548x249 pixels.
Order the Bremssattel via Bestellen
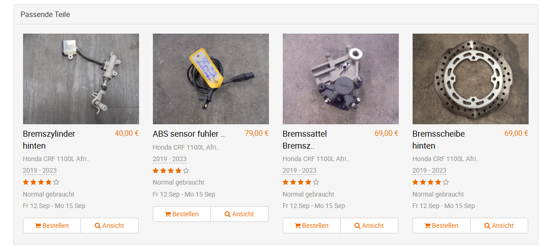tap(312, 226)
